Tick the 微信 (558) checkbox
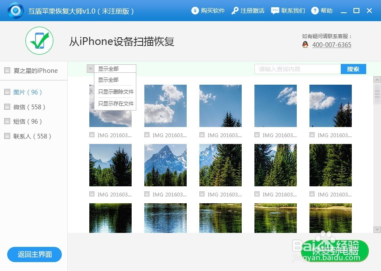The image size is (381, 271). 7,106
